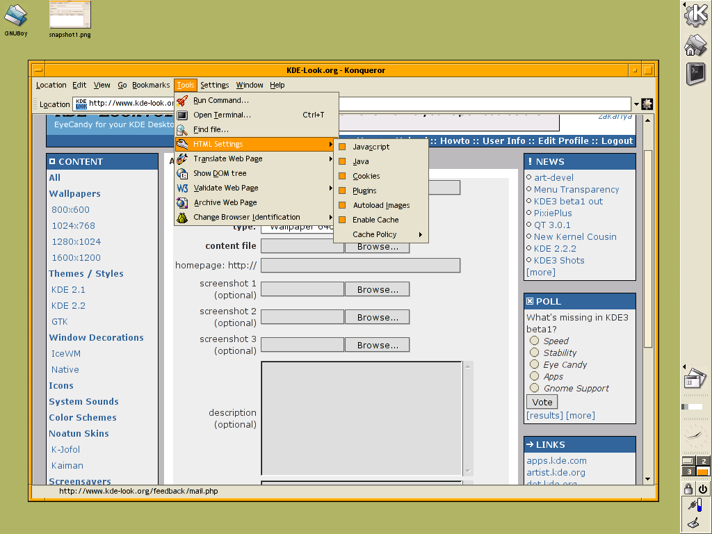
Task: Toggle the Plugins setting
Action: coord(342,191)
